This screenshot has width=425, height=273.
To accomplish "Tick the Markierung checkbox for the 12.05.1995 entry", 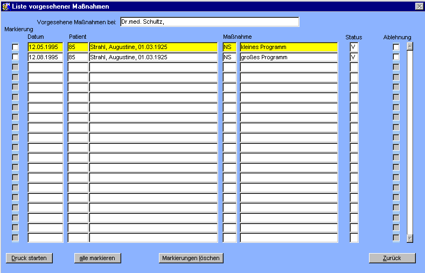I will click(x=15, y=47).
